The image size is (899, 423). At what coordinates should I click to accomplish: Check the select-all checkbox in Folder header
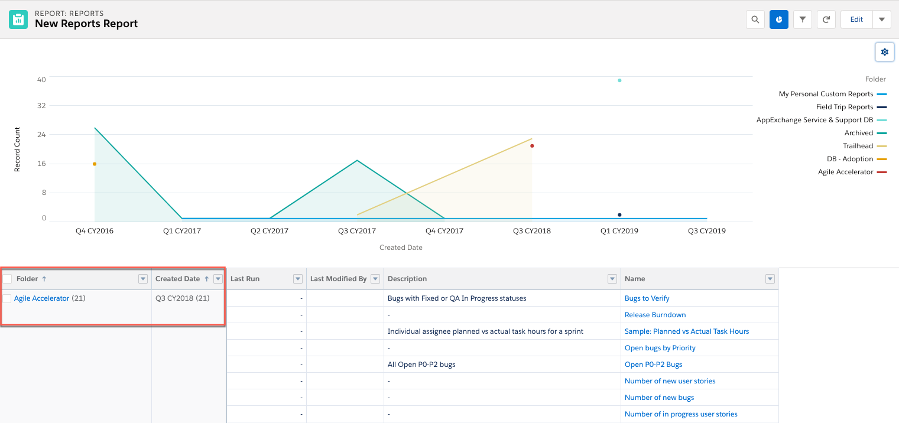coord(7,279)
